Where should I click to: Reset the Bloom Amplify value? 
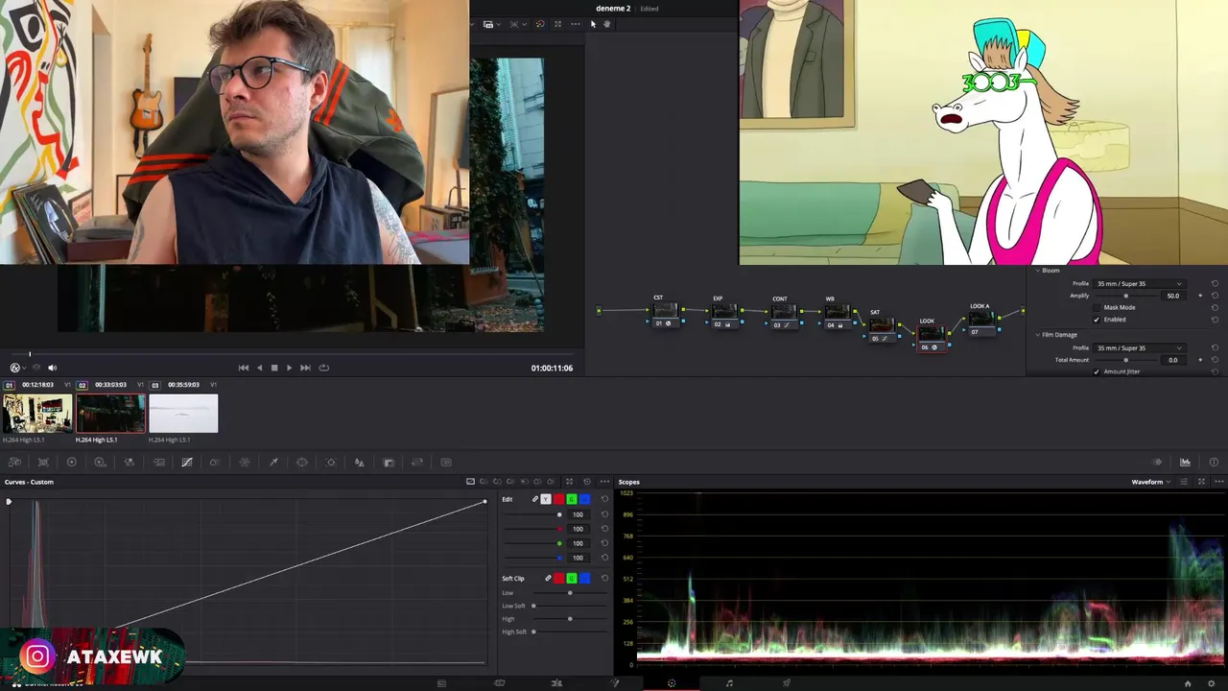click(1215, 296)
